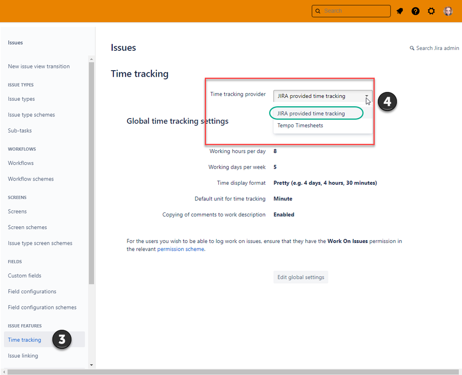Click the Pretty time display format value
The image size is (462, 375).
pyautogui.click(x=325, y=183)
